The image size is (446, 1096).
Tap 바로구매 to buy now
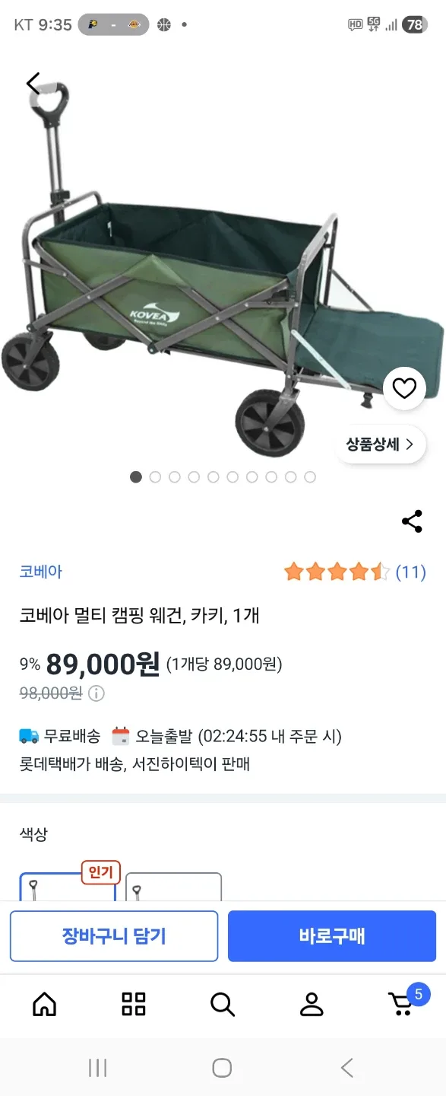[332, 936]
